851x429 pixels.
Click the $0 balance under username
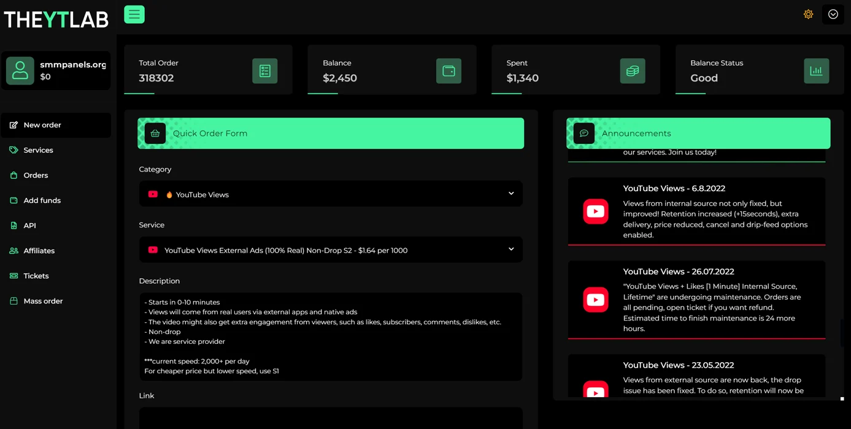45,77
